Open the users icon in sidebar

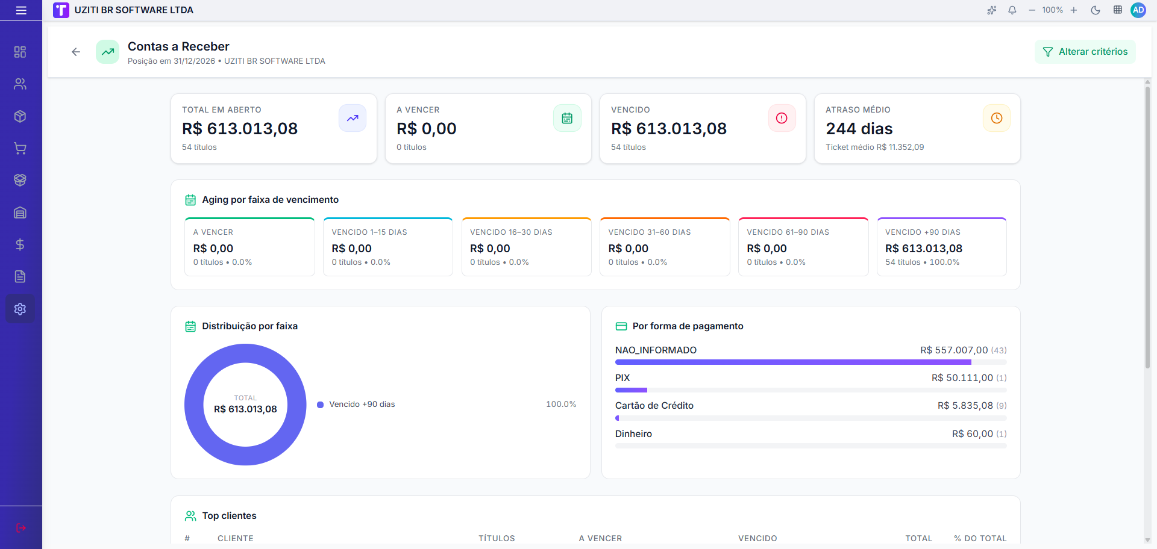20,84
